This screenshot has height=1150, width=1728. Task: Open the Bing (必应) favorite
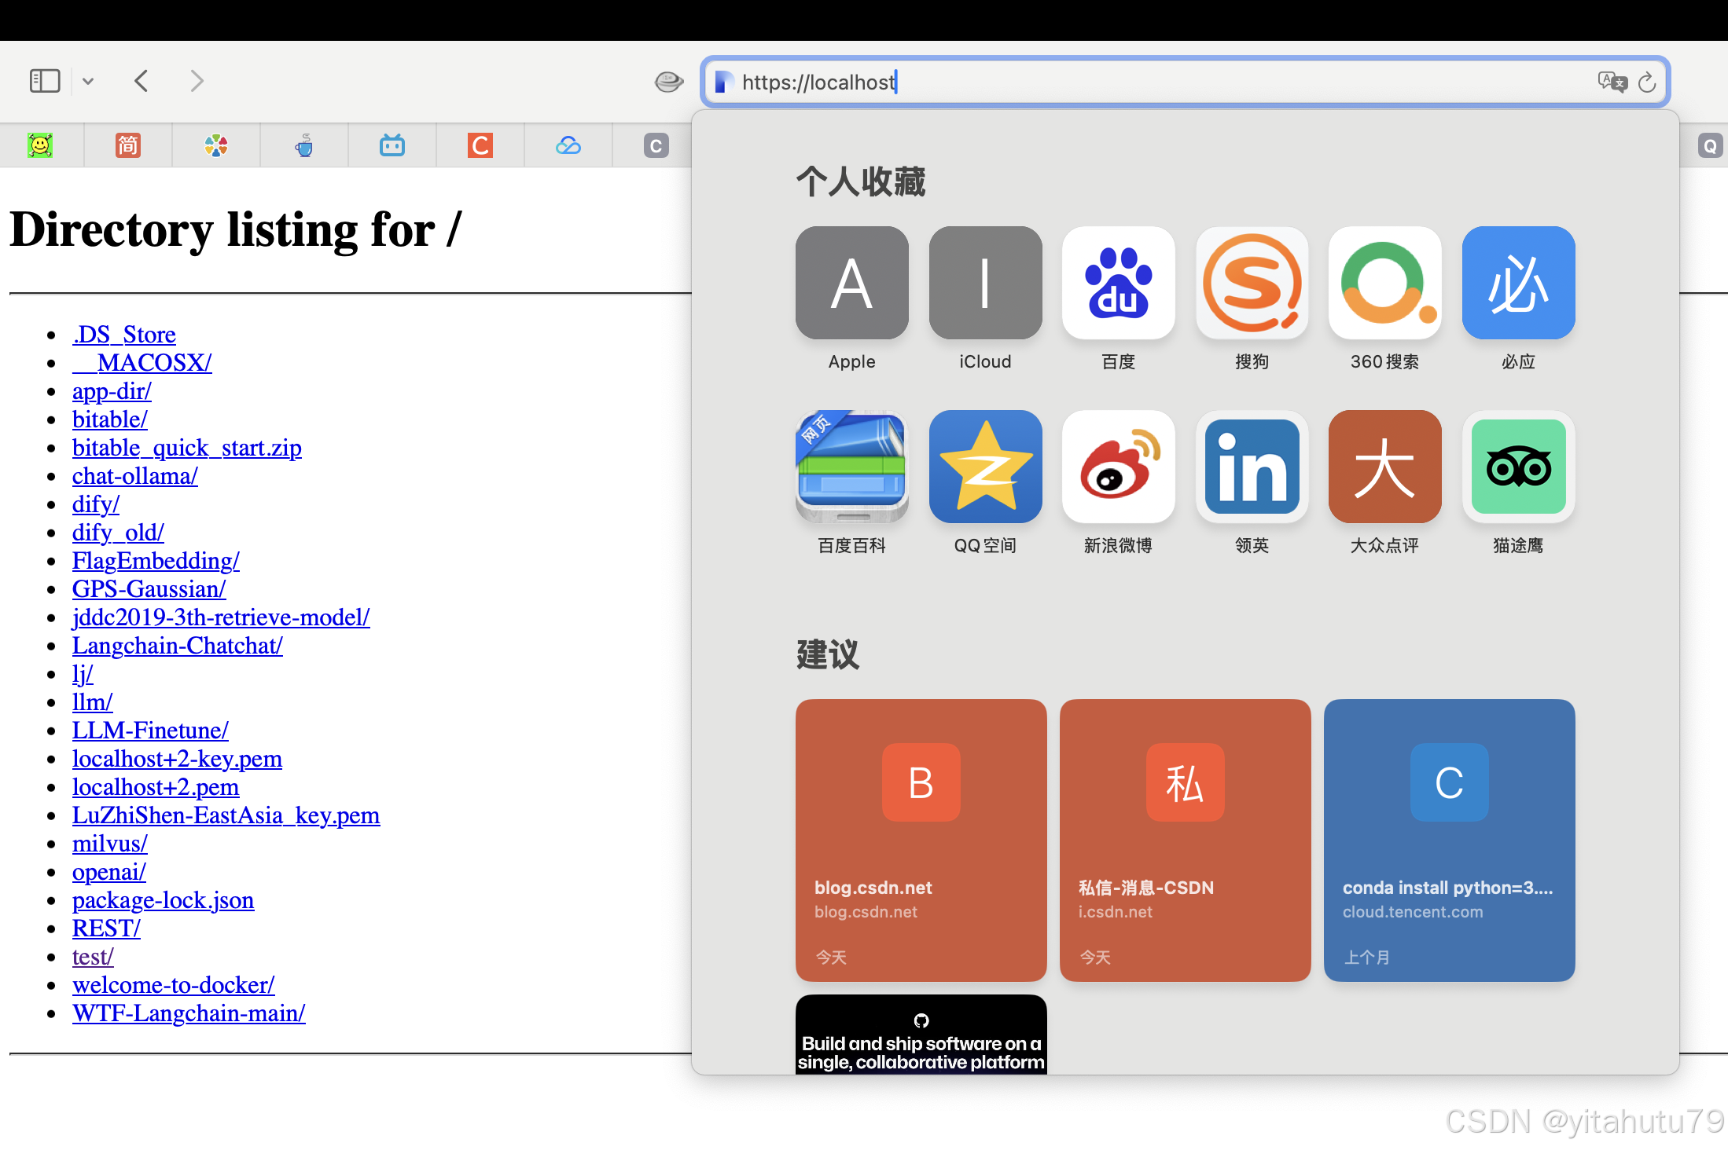pos(1517,283)
